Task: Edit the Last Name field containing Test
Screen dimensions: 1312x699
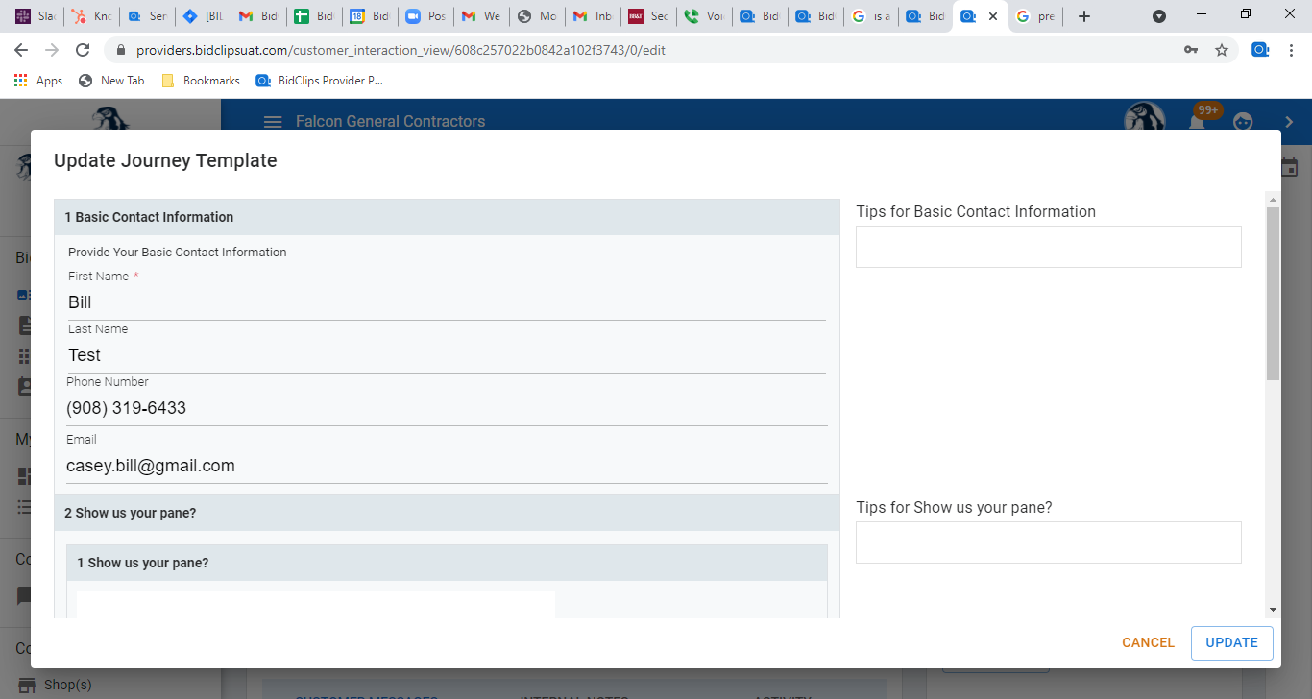Action: [447, 355]
